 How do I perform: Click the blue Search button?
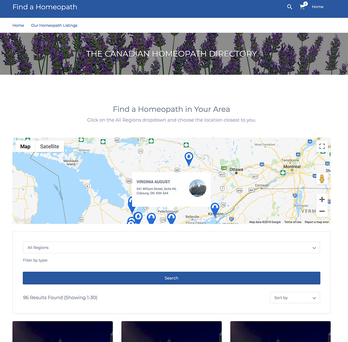171,278
